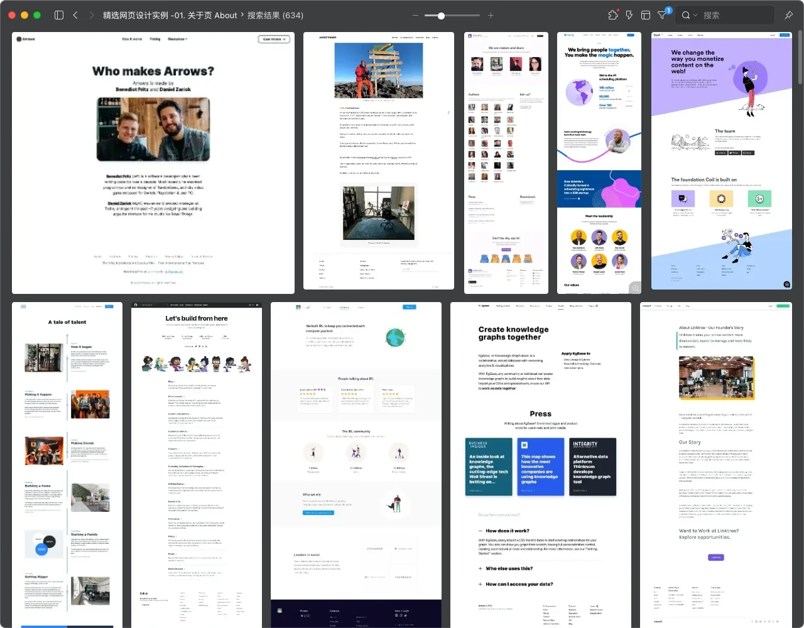This screenshot has width=804, height=628.
Task: Select the 搜索结果 (634) breadcrumb
Action: [x=275, y=15]
